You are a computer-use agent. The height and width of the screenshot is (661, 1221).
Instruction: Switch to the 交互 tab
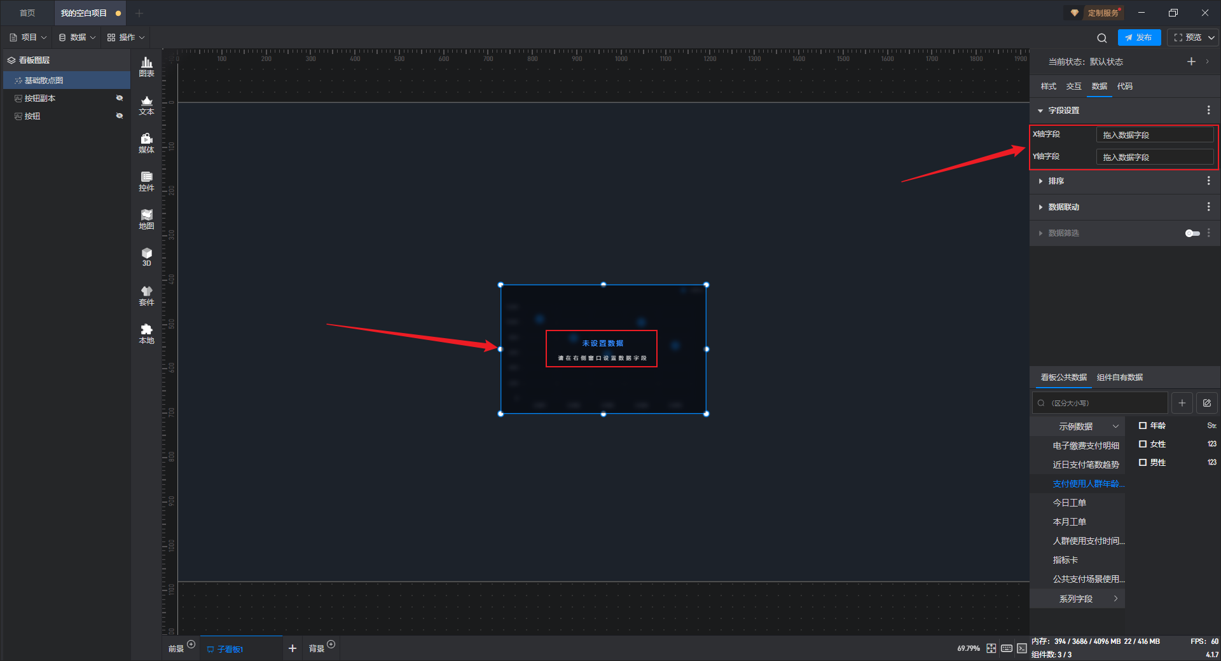point(1073,86)
